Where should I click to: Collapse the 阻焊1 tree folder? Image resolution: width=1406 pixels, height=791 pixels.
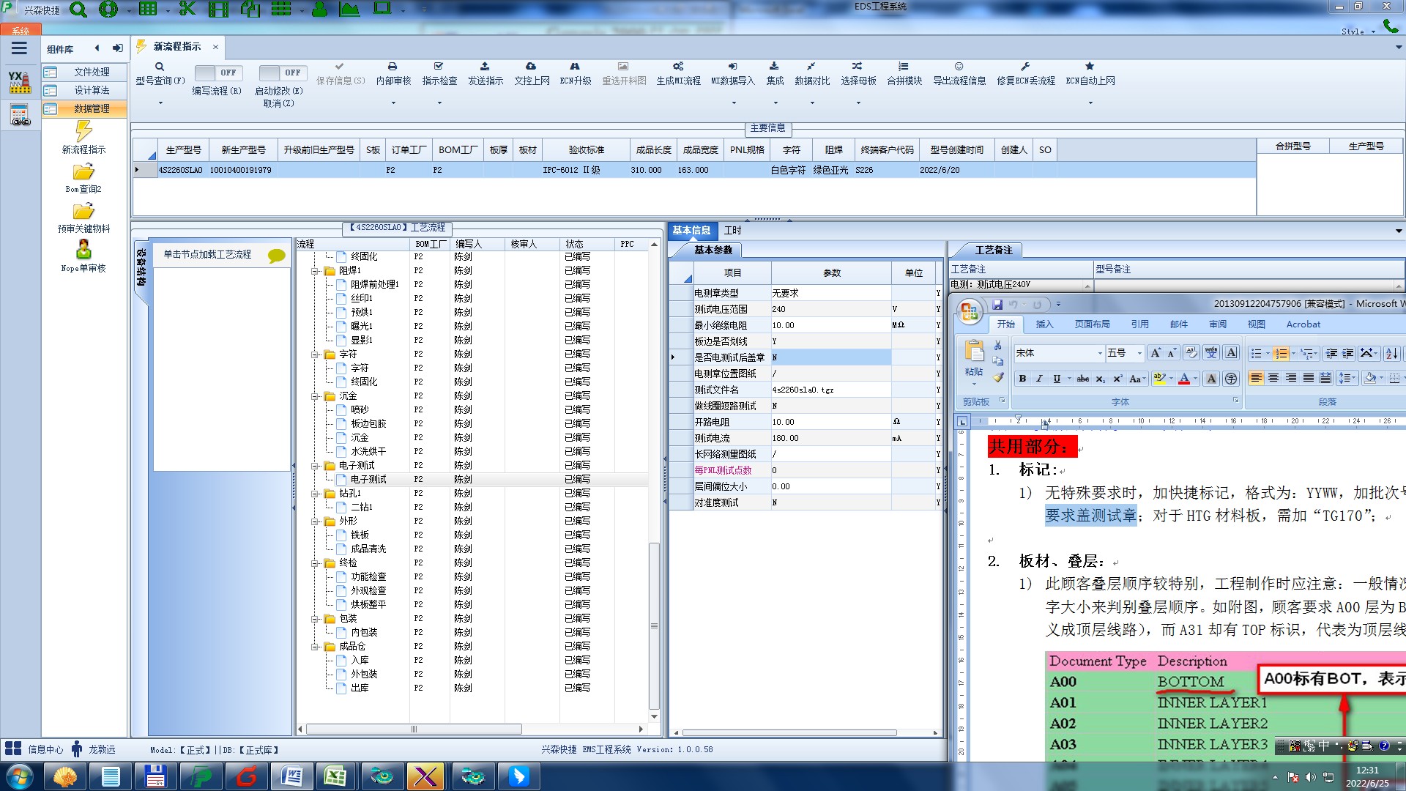tap(316, 271)
